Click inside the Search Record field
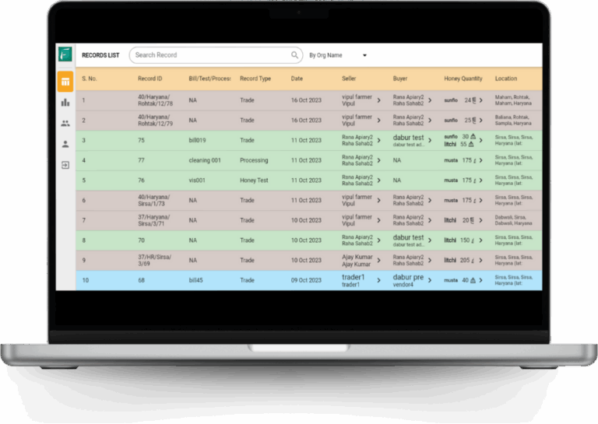The width and height of the screenshot is (598, 424). tap(210, 55)
